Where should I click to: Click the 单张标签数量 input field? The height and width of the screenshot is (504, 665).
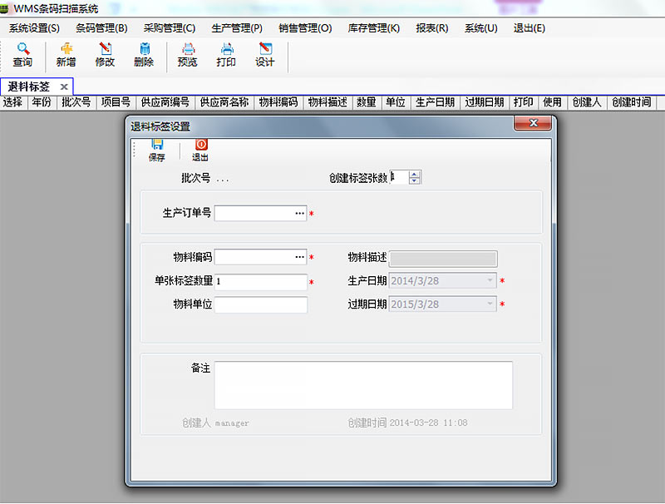coord(260,282)
